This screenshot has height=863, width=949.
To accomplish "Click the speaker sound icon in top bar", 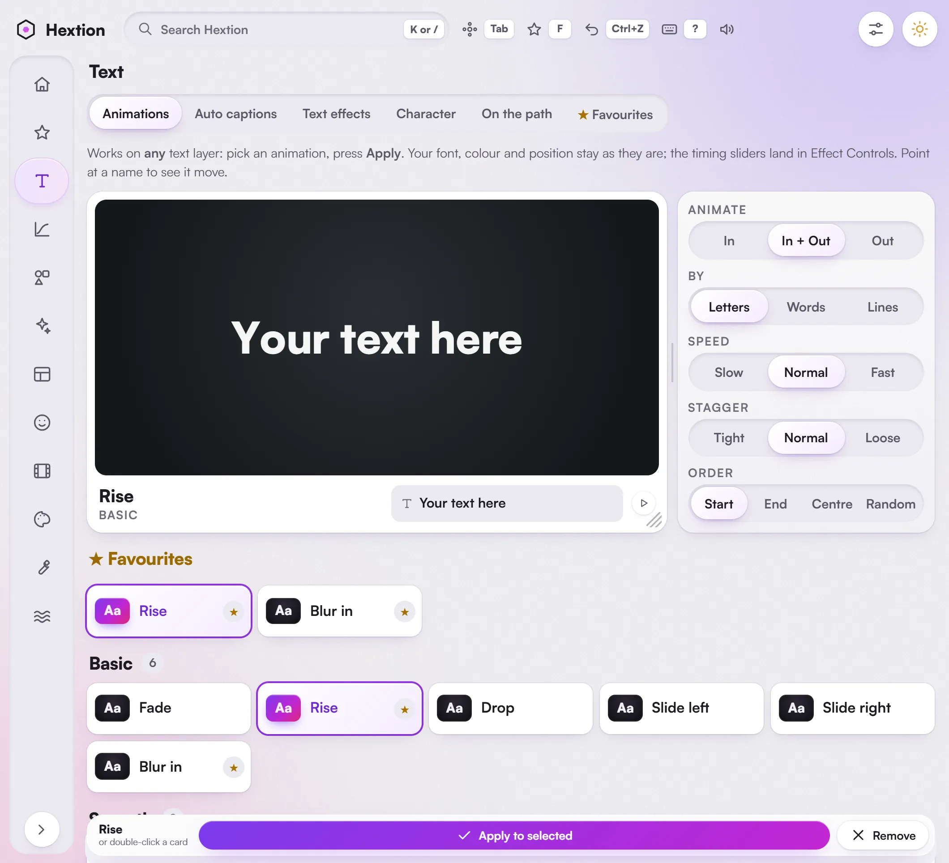I will [x=727, y=29].
